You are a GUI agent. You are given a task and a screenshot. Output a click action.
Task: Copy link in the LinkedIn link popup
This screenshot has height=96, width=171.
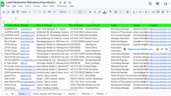tap(158, 49)
